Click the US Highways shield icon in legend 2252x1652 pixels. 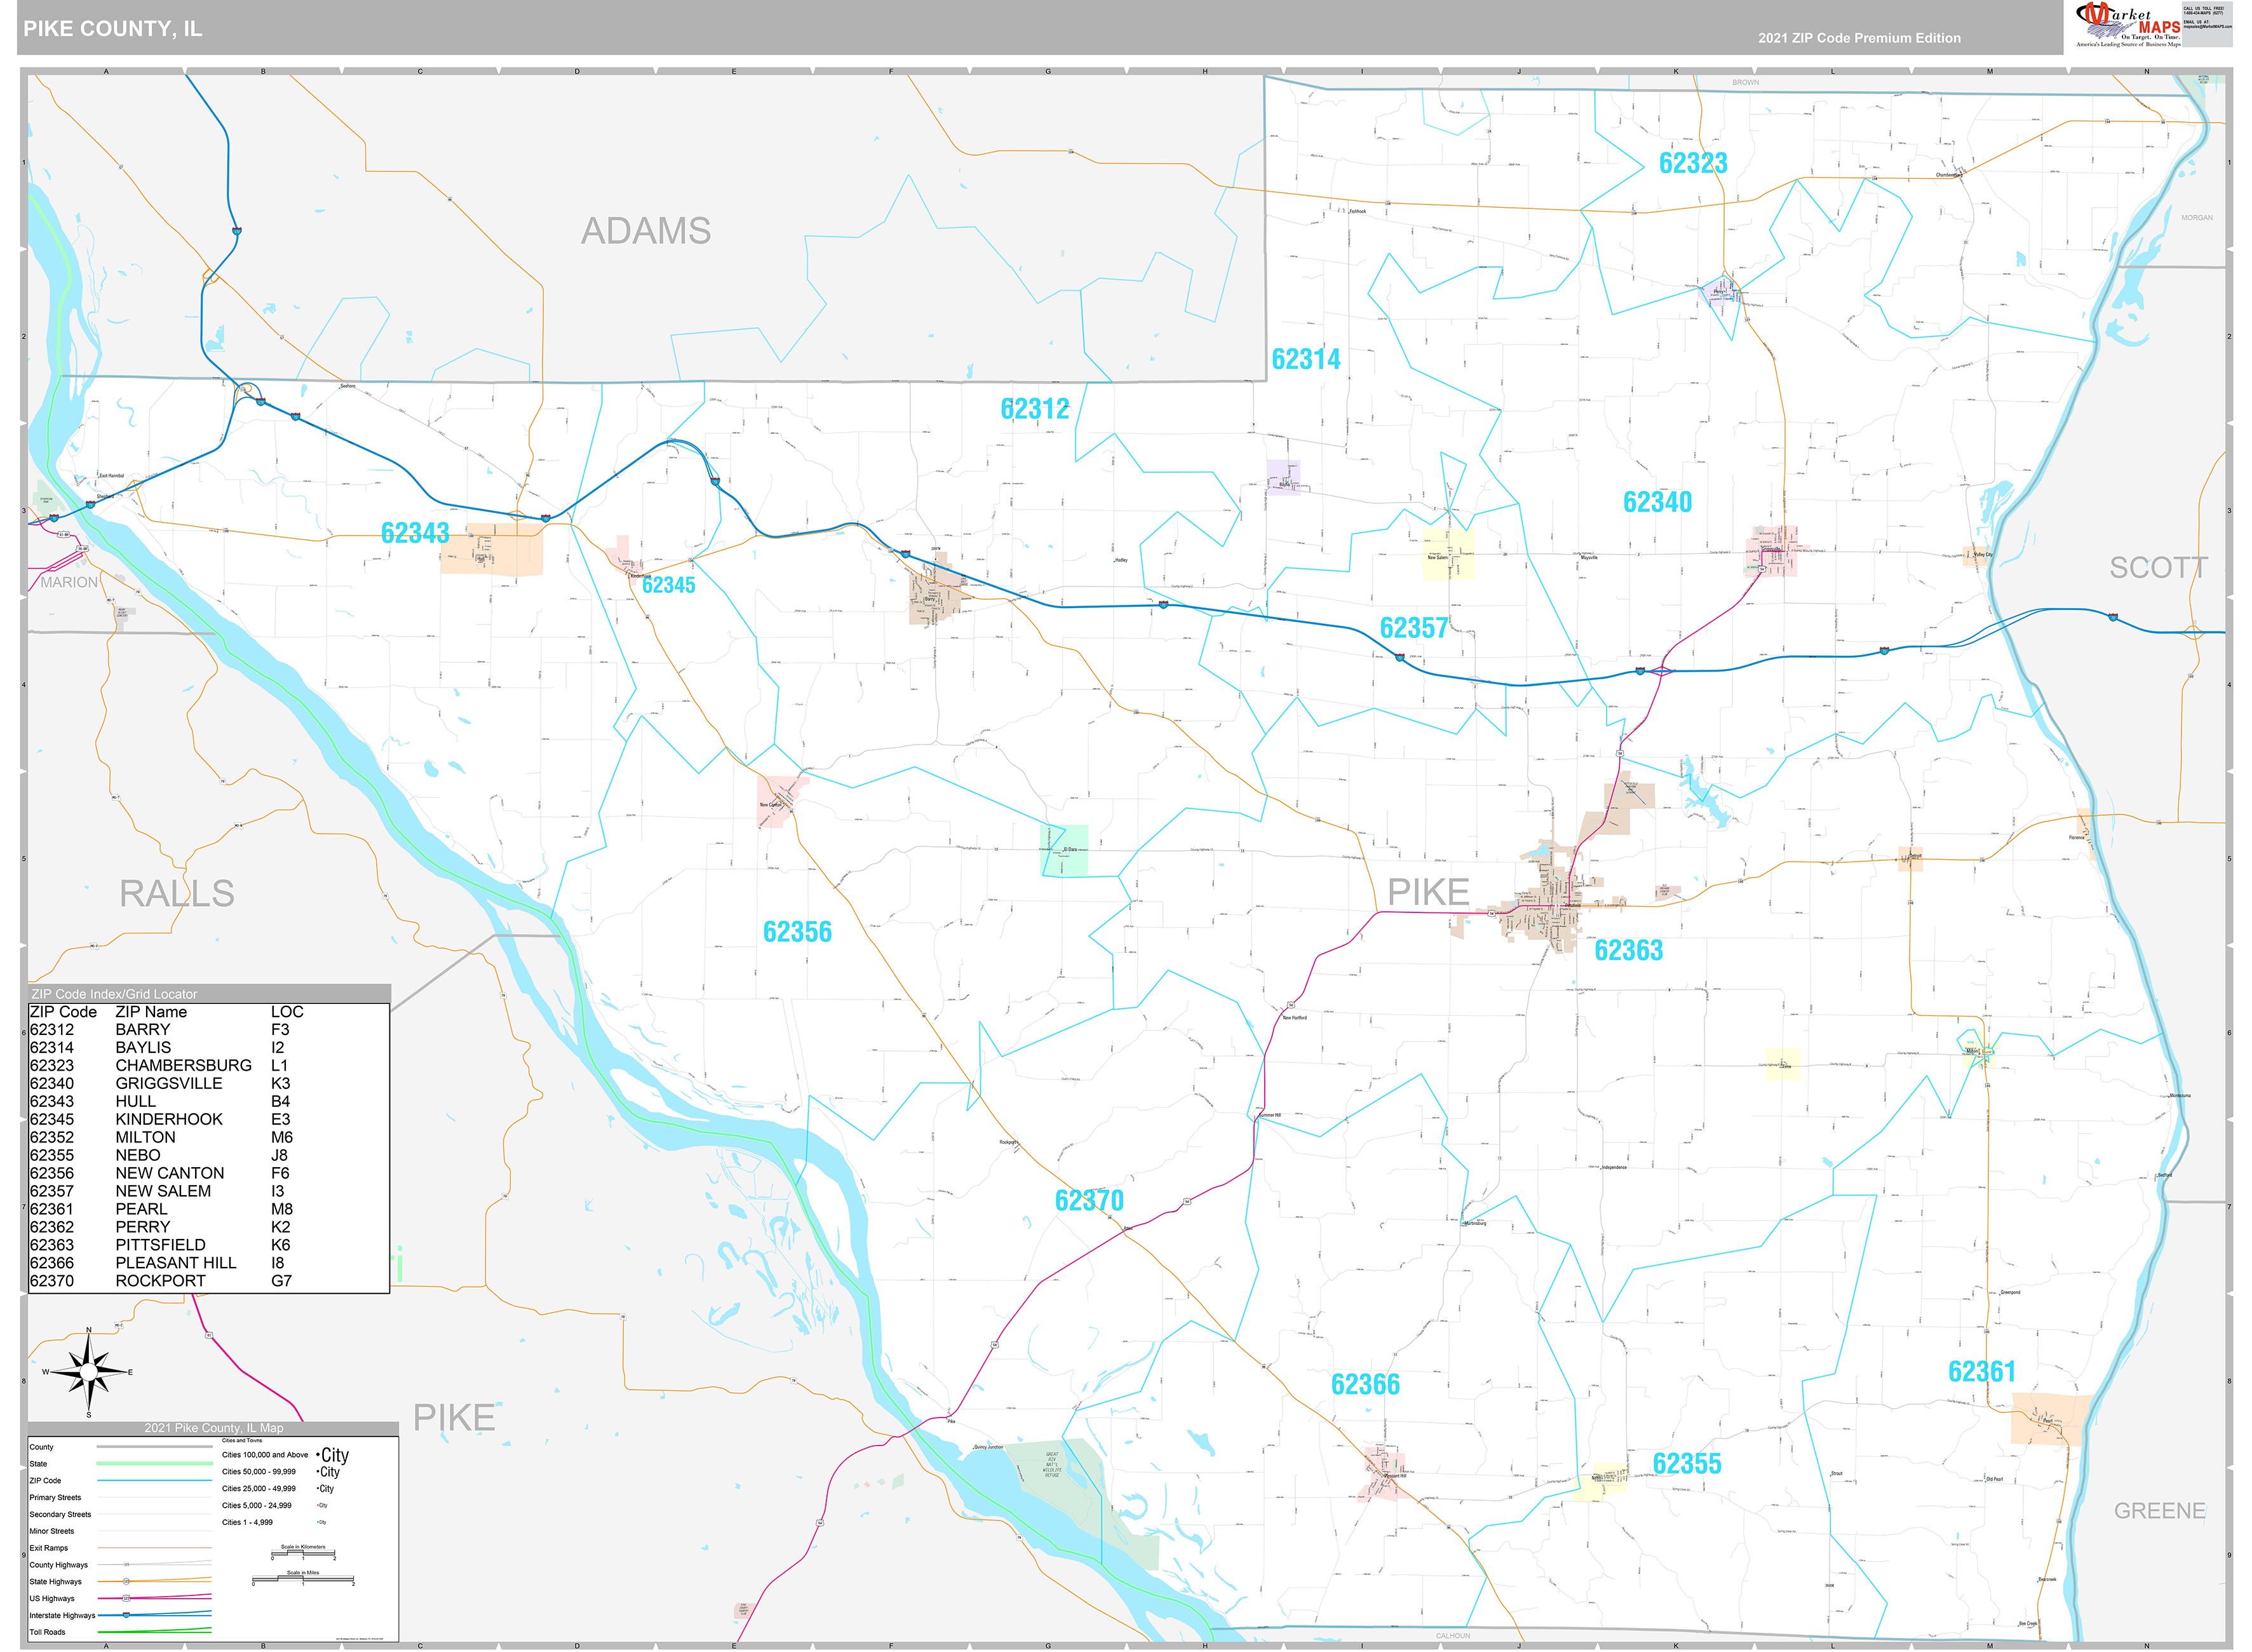[x=126, y=1598]
